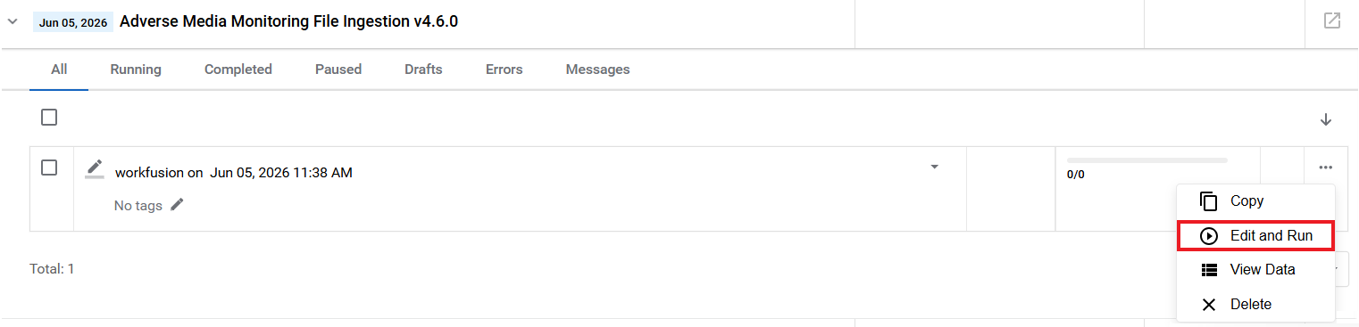Click the 0/0 progress bar

click(x=1146, y=160)
